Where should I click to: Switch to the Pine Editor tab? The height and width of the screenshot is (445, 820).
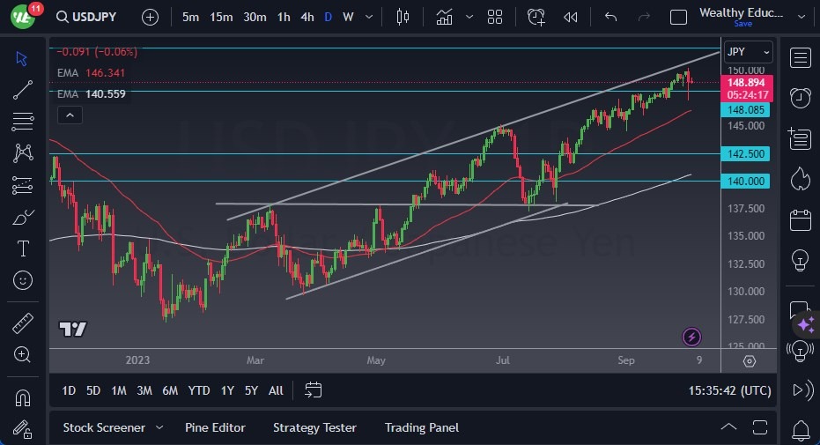(x=215, y=427)
